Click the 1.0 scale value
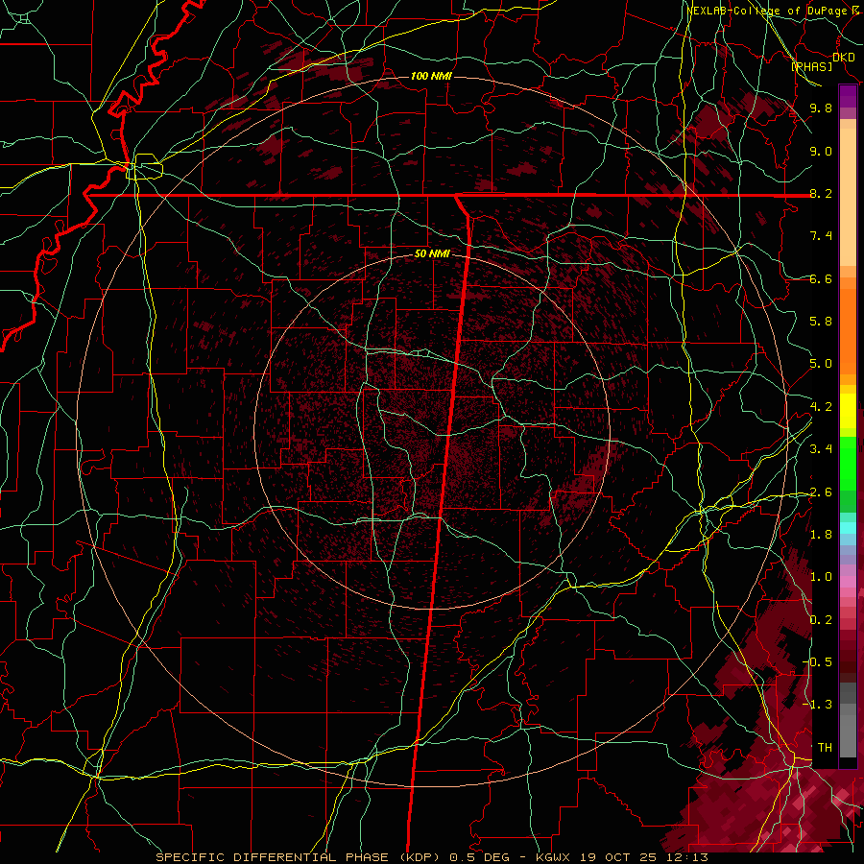This screenshot has height=864, width=864. coord(821,577)
